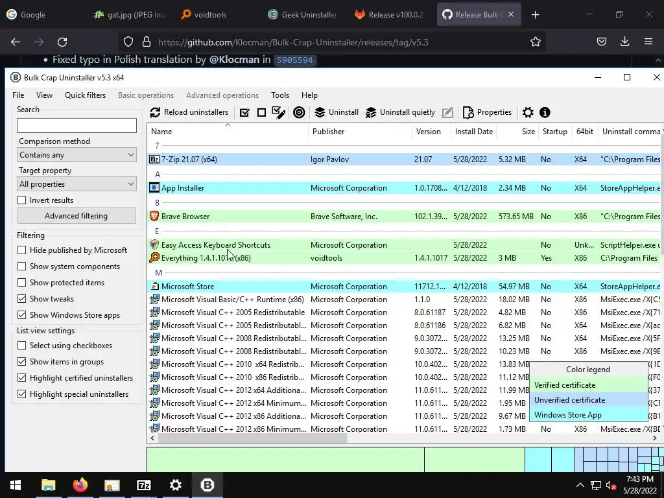Click the Uninstall quietly icon
The width and height of the screenshot is (664, 498).
pos(371,113)
